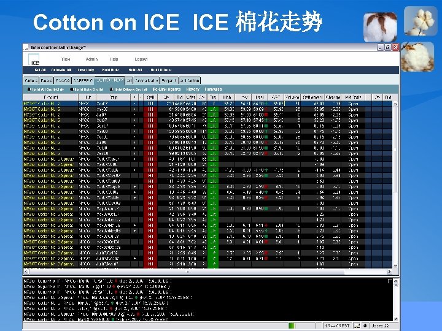Viewport: 442px width, 331px height.
Task: Click Logout in the menu bar
Action: point(141,59)
